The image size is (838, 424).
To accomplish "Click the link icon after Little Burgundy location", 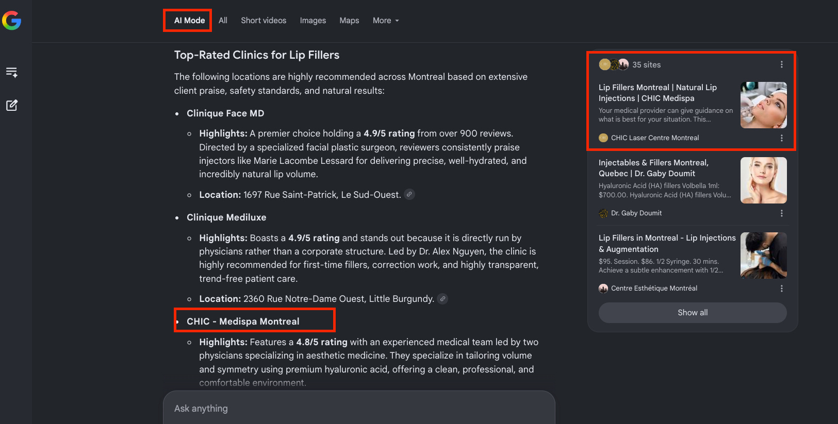I will 442,299.
